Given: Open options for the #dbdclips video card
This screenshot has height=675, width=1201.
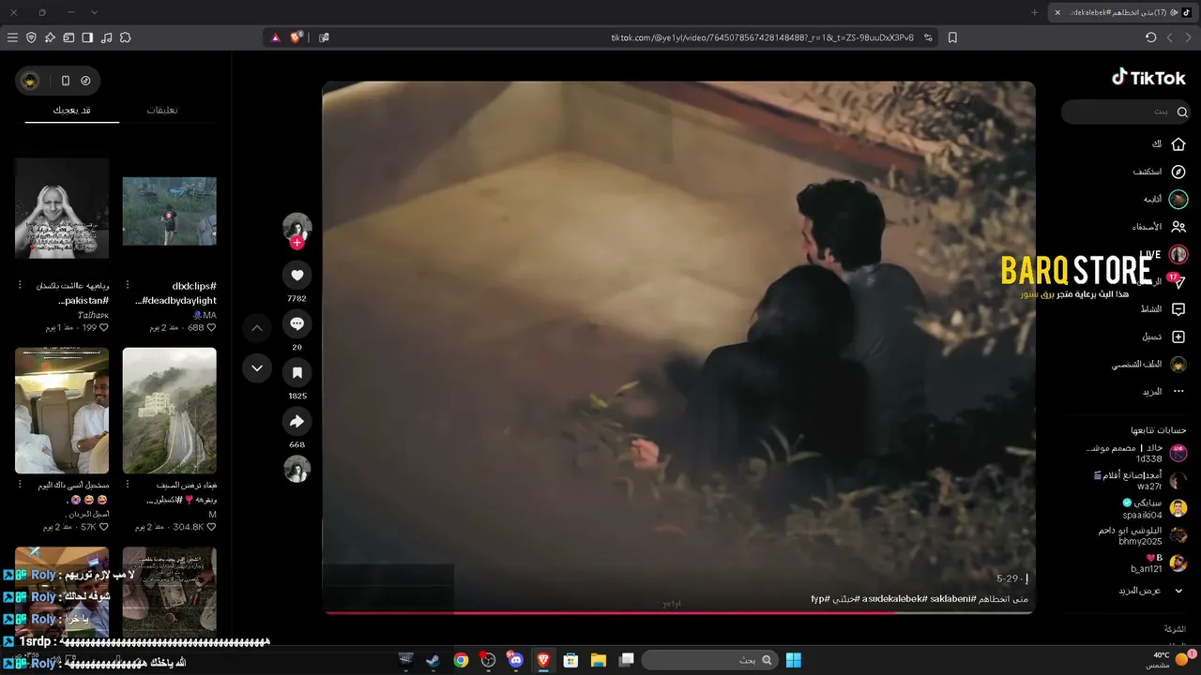Looking at the screenshot, I should click(x=127, y=285).
